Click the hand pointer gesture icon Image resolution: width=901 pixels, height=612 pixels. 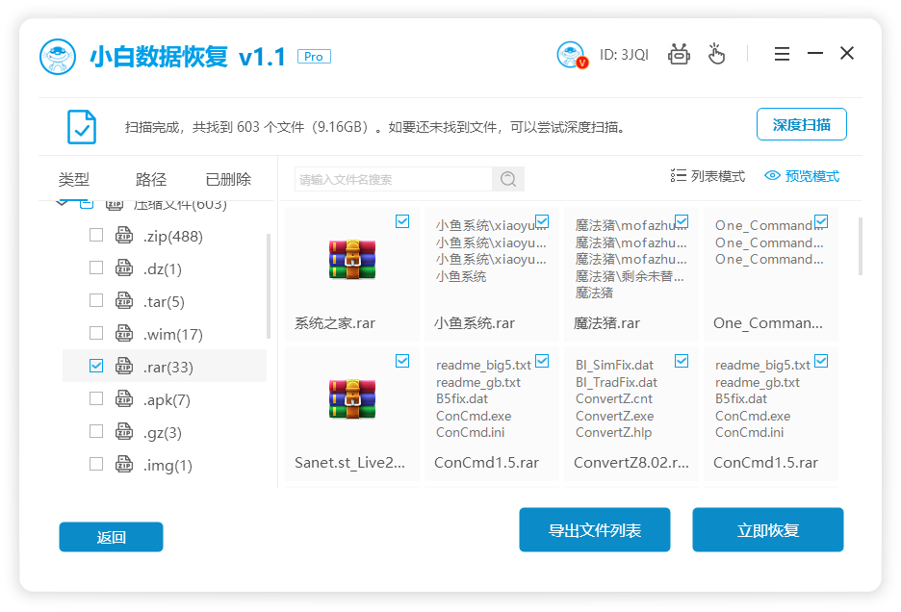tap(716, 54)
